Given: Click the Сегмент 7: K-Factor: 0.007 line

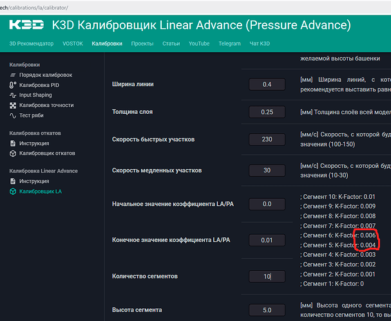Looking at the screenshot, I should (x=338, y=226).
